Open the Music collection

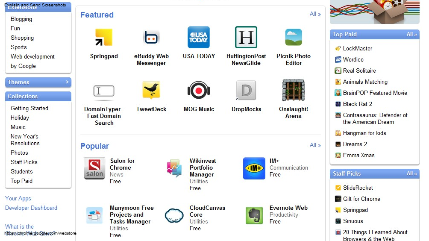coord(18,127)
